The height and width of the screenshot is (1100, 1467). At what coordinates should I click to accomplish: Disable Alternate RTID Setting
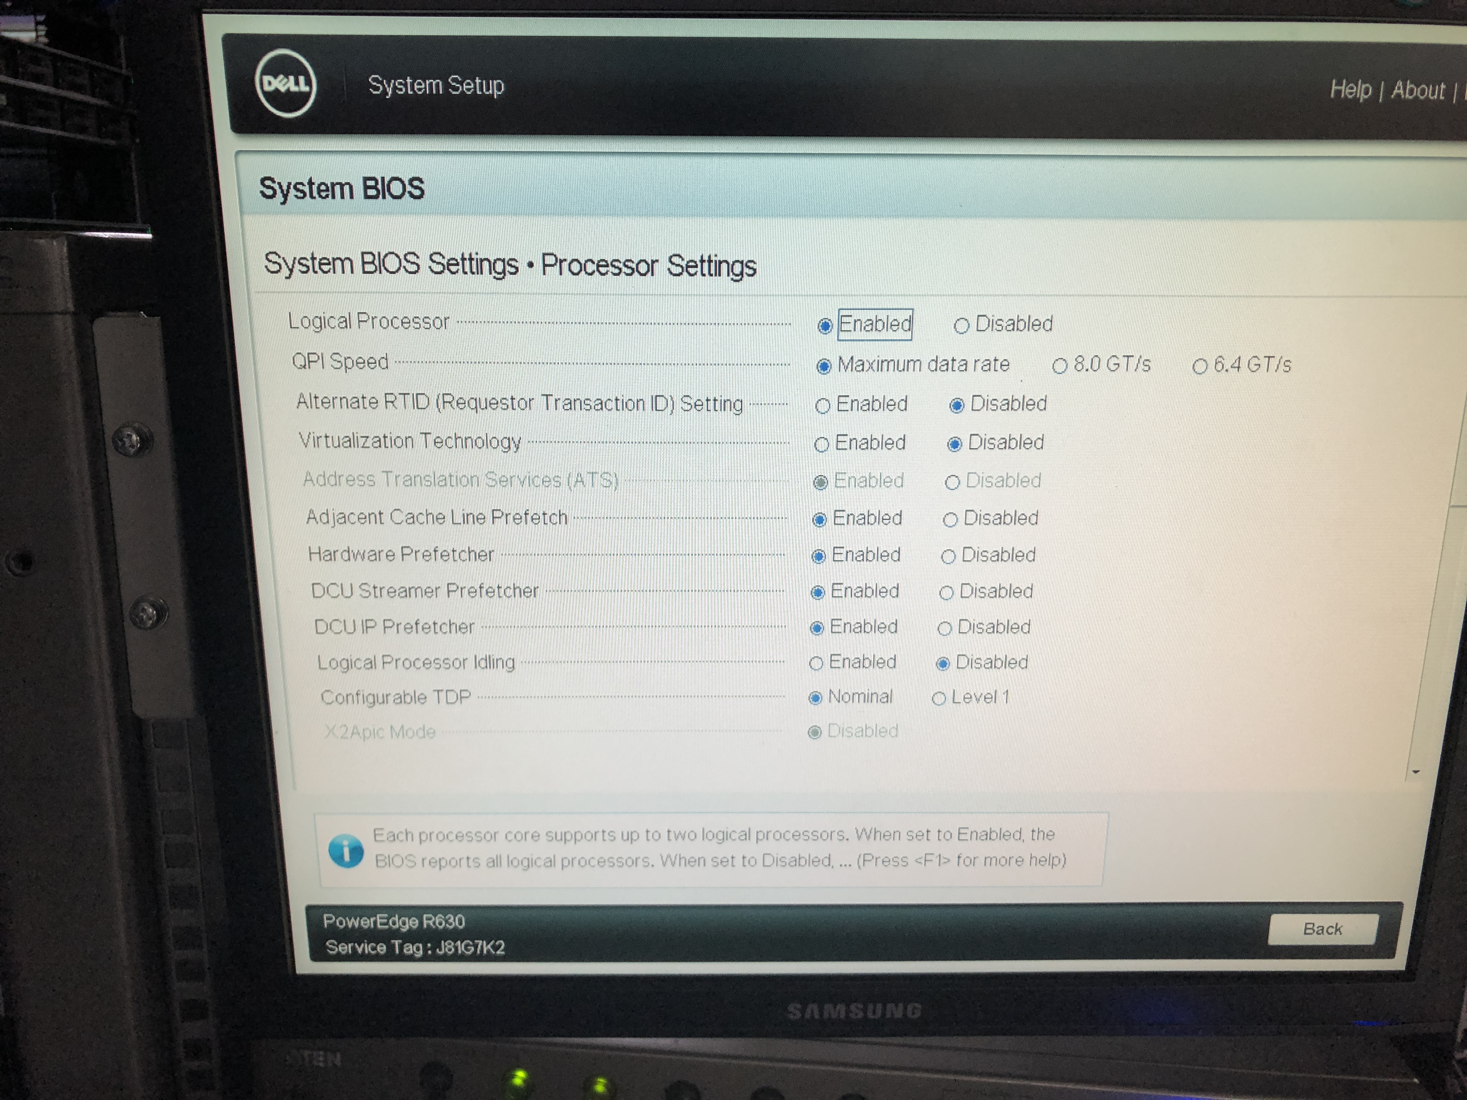[956, 405]
